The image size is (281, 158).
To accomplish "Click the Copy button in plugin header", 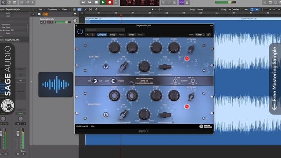I will point(112,35).
